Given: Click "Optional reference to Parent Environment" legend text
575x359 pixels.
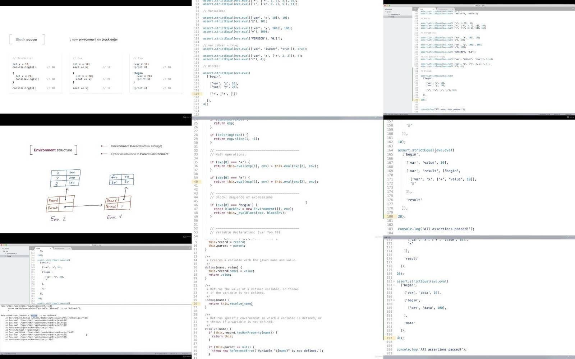Looking at the screenshot, I should point(140,154).
